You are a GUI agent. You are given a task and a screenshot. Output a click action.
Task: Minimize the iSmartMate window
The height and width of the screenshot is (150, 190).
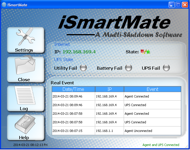tap(172, 5)
